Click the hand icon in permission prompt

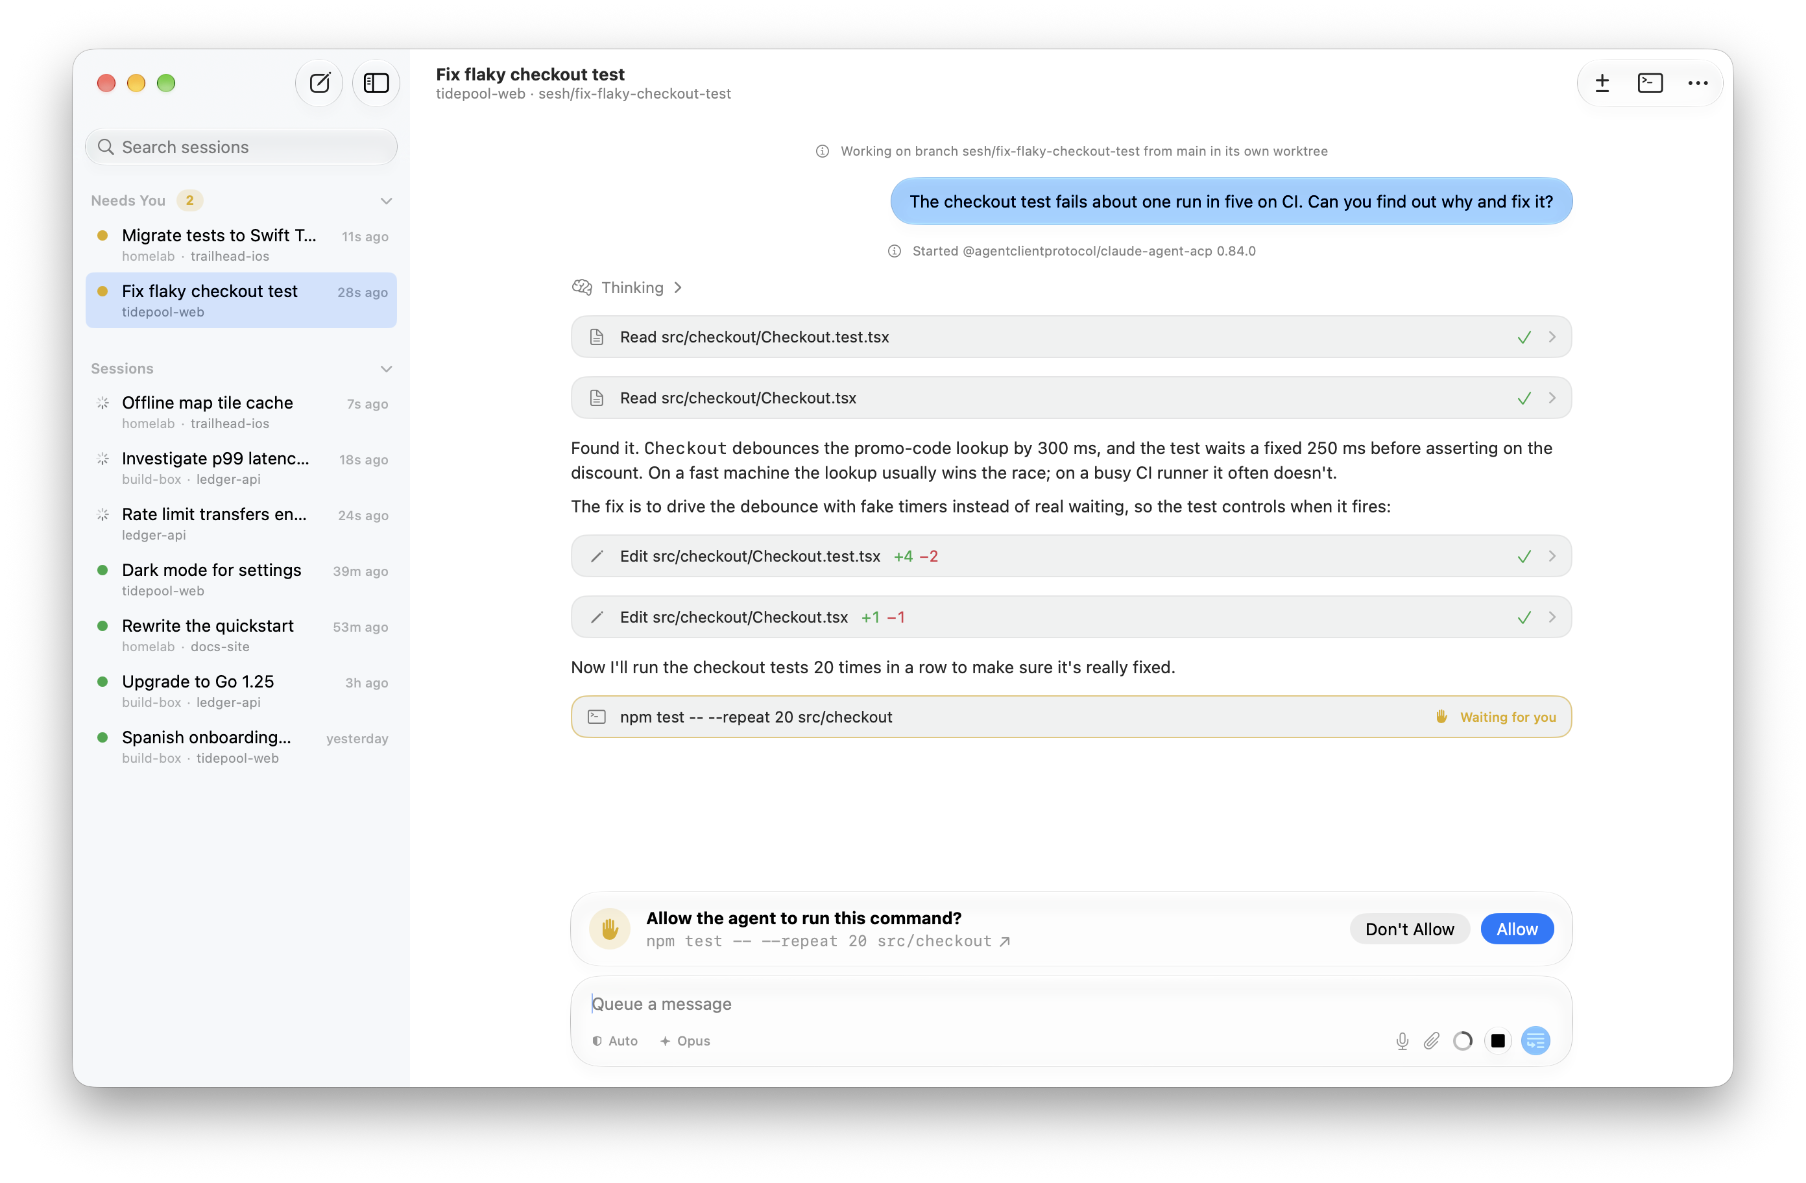pyautogui.click(x=609, y=928)
